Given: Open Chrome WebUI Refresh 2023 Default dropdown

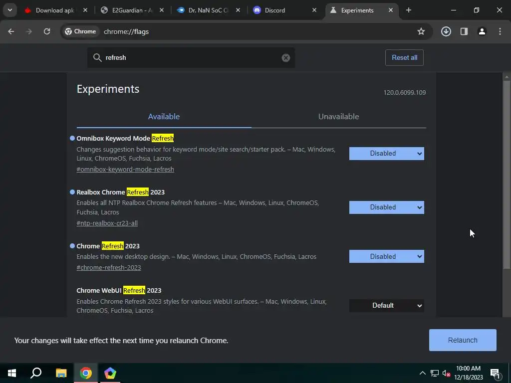Looking at the screenshot, I should [x=387, y=306].
